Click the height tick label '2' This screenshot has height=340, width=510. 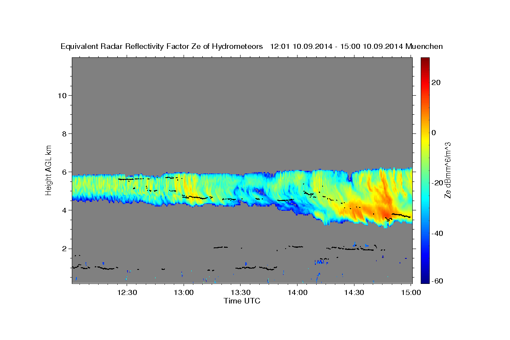[65, 249]
